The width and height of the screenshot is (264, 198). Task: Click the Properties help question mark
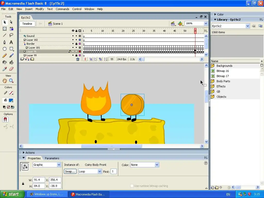(x=206, y=163)
